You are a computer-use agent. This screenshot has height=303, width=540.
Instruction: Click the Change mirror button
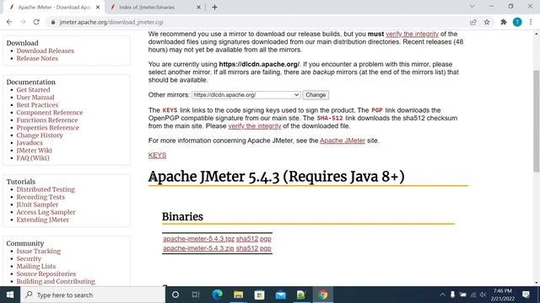pyautogui.click(x=316, y=95)
